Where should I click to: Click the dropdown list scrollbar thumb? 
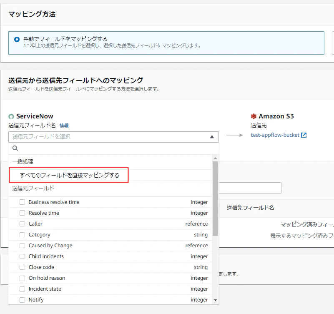point(215,198)
